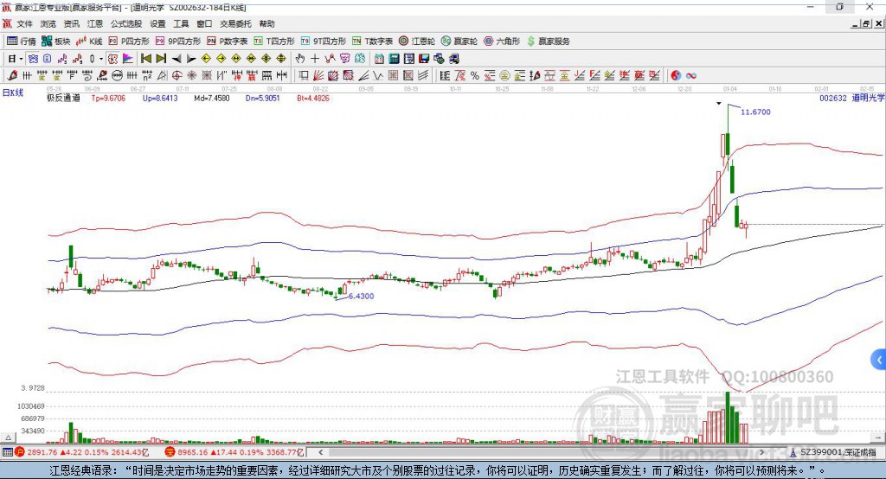Open the P数字表 tool
Viewport: 886px width, 479px height.
point(228,42)
